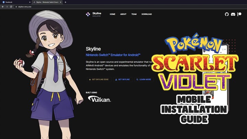Open the TEAM nav item
The width and height of the screenshot is (247, 139).
(x=134, y=14)
